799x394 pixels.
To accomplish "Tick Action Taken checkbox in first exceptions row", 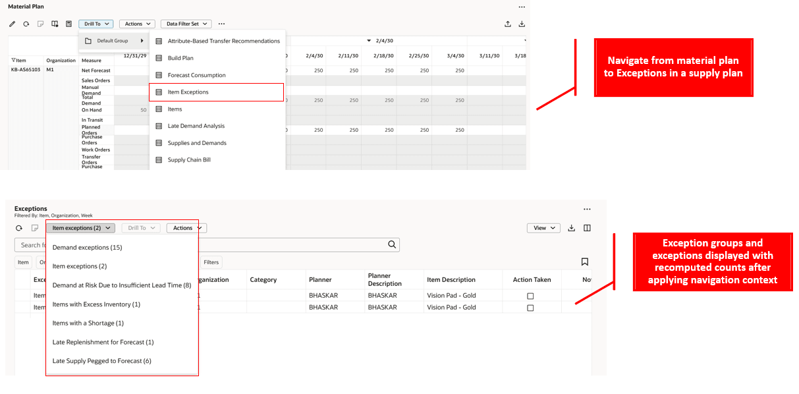I will point(530,296).
